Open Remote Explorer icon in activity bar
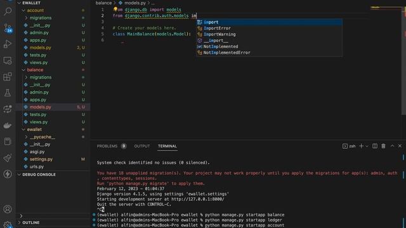This screenshot has height=228, width=406. (x=8, y=61)
